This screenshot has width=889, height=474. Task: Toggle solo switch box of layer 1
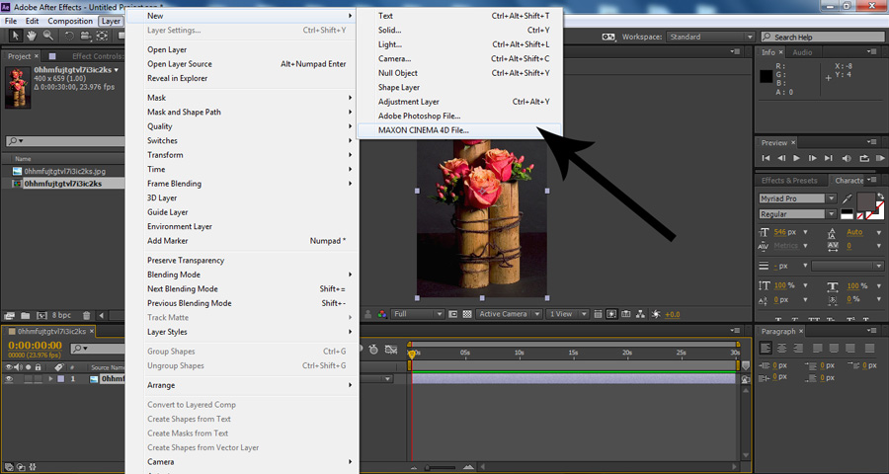coord(29,379)
